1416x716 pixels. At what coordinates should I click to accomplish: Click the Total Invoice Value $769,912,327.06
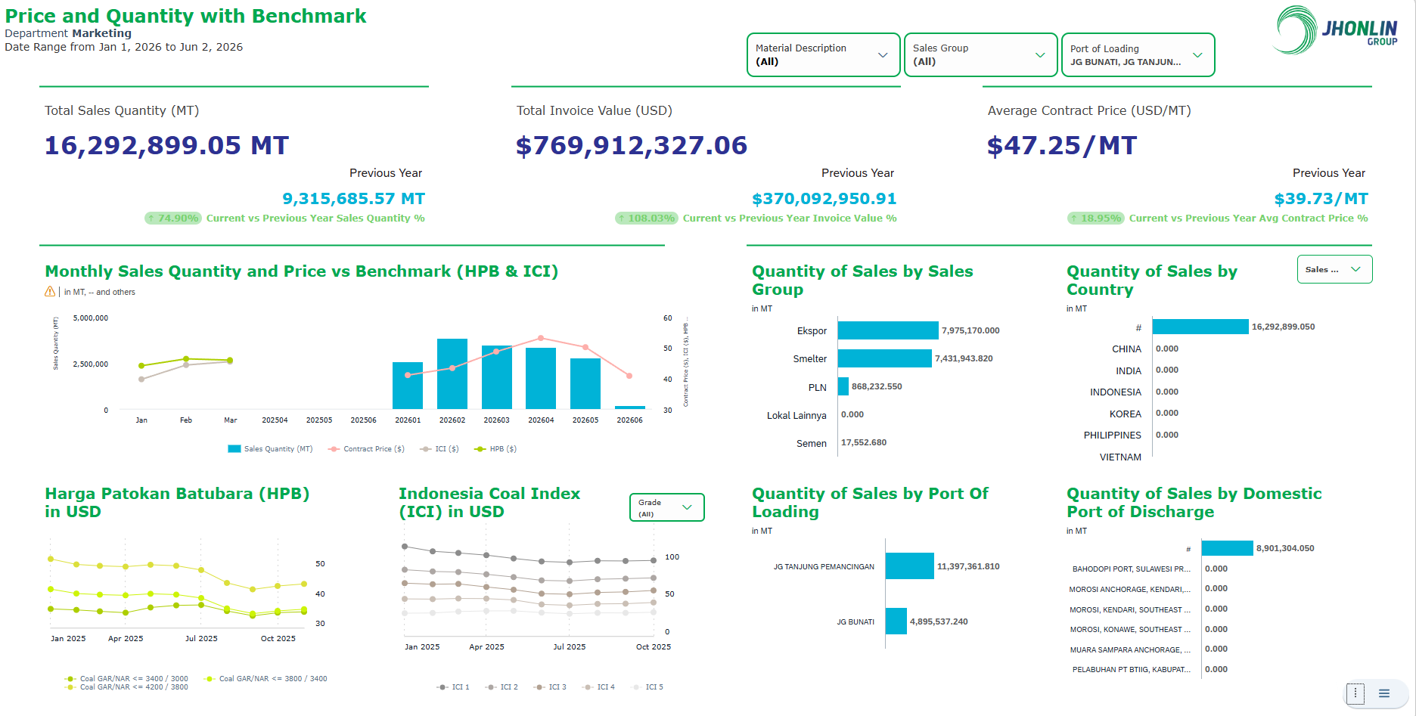pyautogui.click(x=632, y=145)
